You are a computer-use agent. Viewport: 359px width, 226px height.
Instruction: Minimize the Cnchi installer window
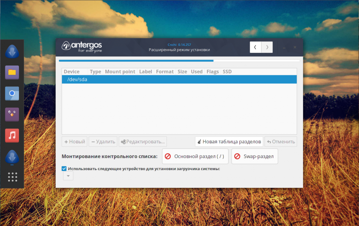pyautogui.click(x=284, y=47)
